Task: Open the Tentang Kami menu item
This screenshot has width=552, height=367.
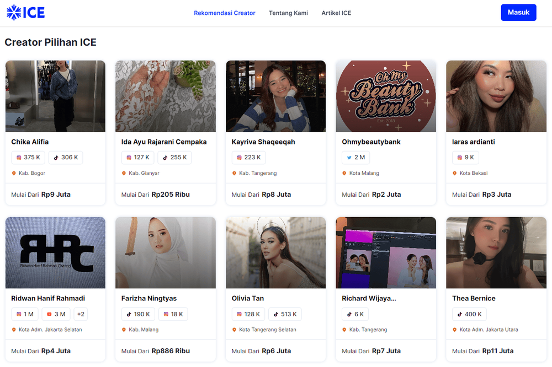Action: (x=288, y=13)
